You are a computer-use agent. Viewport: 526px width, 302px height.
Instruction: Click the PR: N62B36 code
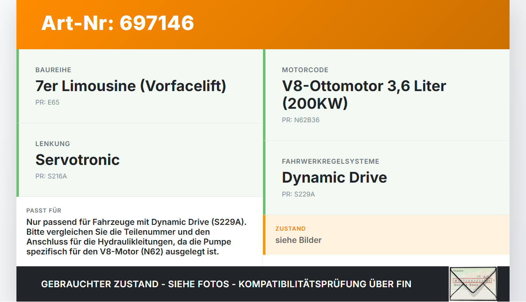coord(300,120)
